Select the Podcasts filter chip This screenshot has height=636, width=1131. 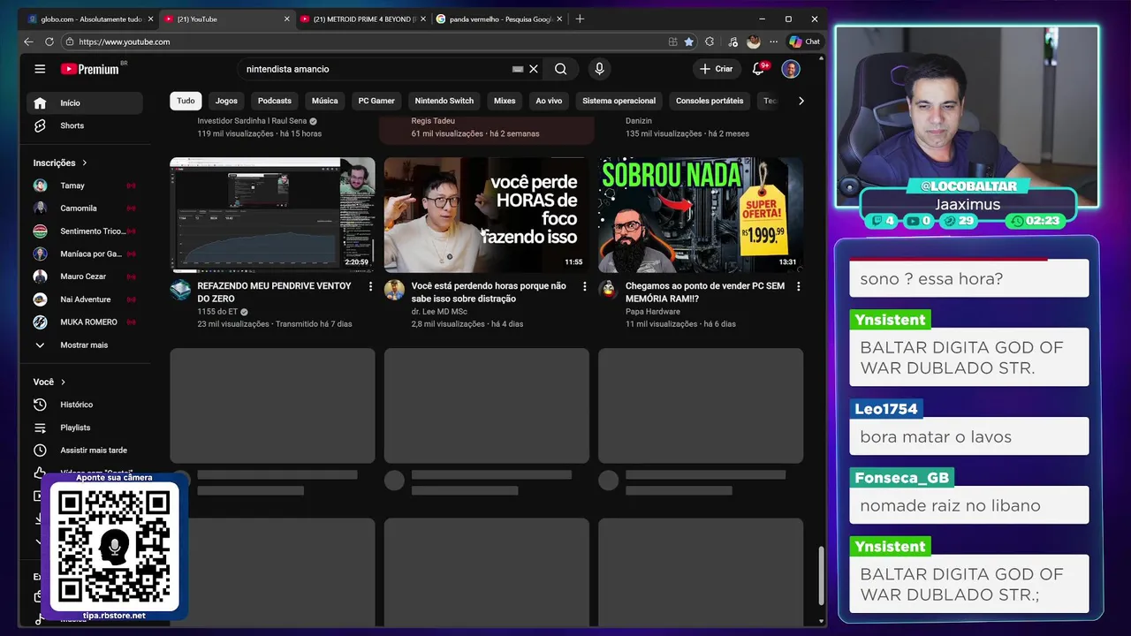(x=275, y=101)
